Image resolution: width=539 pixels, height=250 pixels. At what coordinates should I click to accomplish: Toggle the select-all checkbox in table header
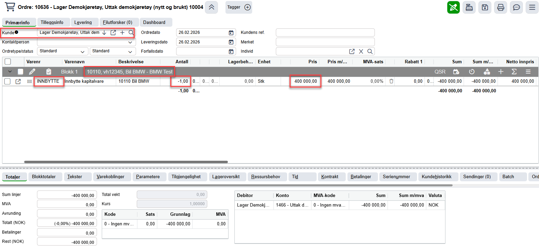[8, 62]
